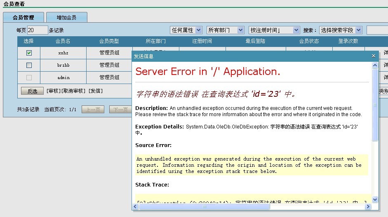The width and height of the screenshot is (388, 217).
Task: Click the dialog scrollbar down arrow
Action: tap(375, 199)
